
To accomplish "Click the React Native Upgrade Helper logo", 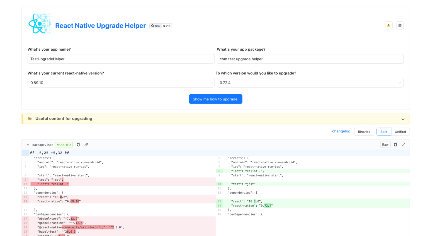I will [x=39, y=24].
